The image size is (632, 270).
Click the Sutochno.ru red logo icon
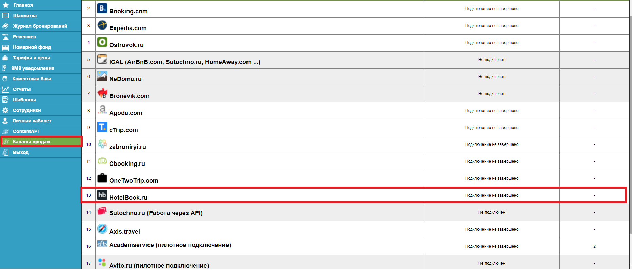click(102, 211)
